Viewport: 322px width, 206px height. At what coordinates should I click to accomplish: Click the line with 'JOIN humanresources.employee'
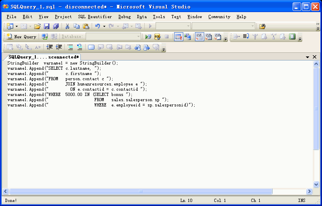click(77, 84)
